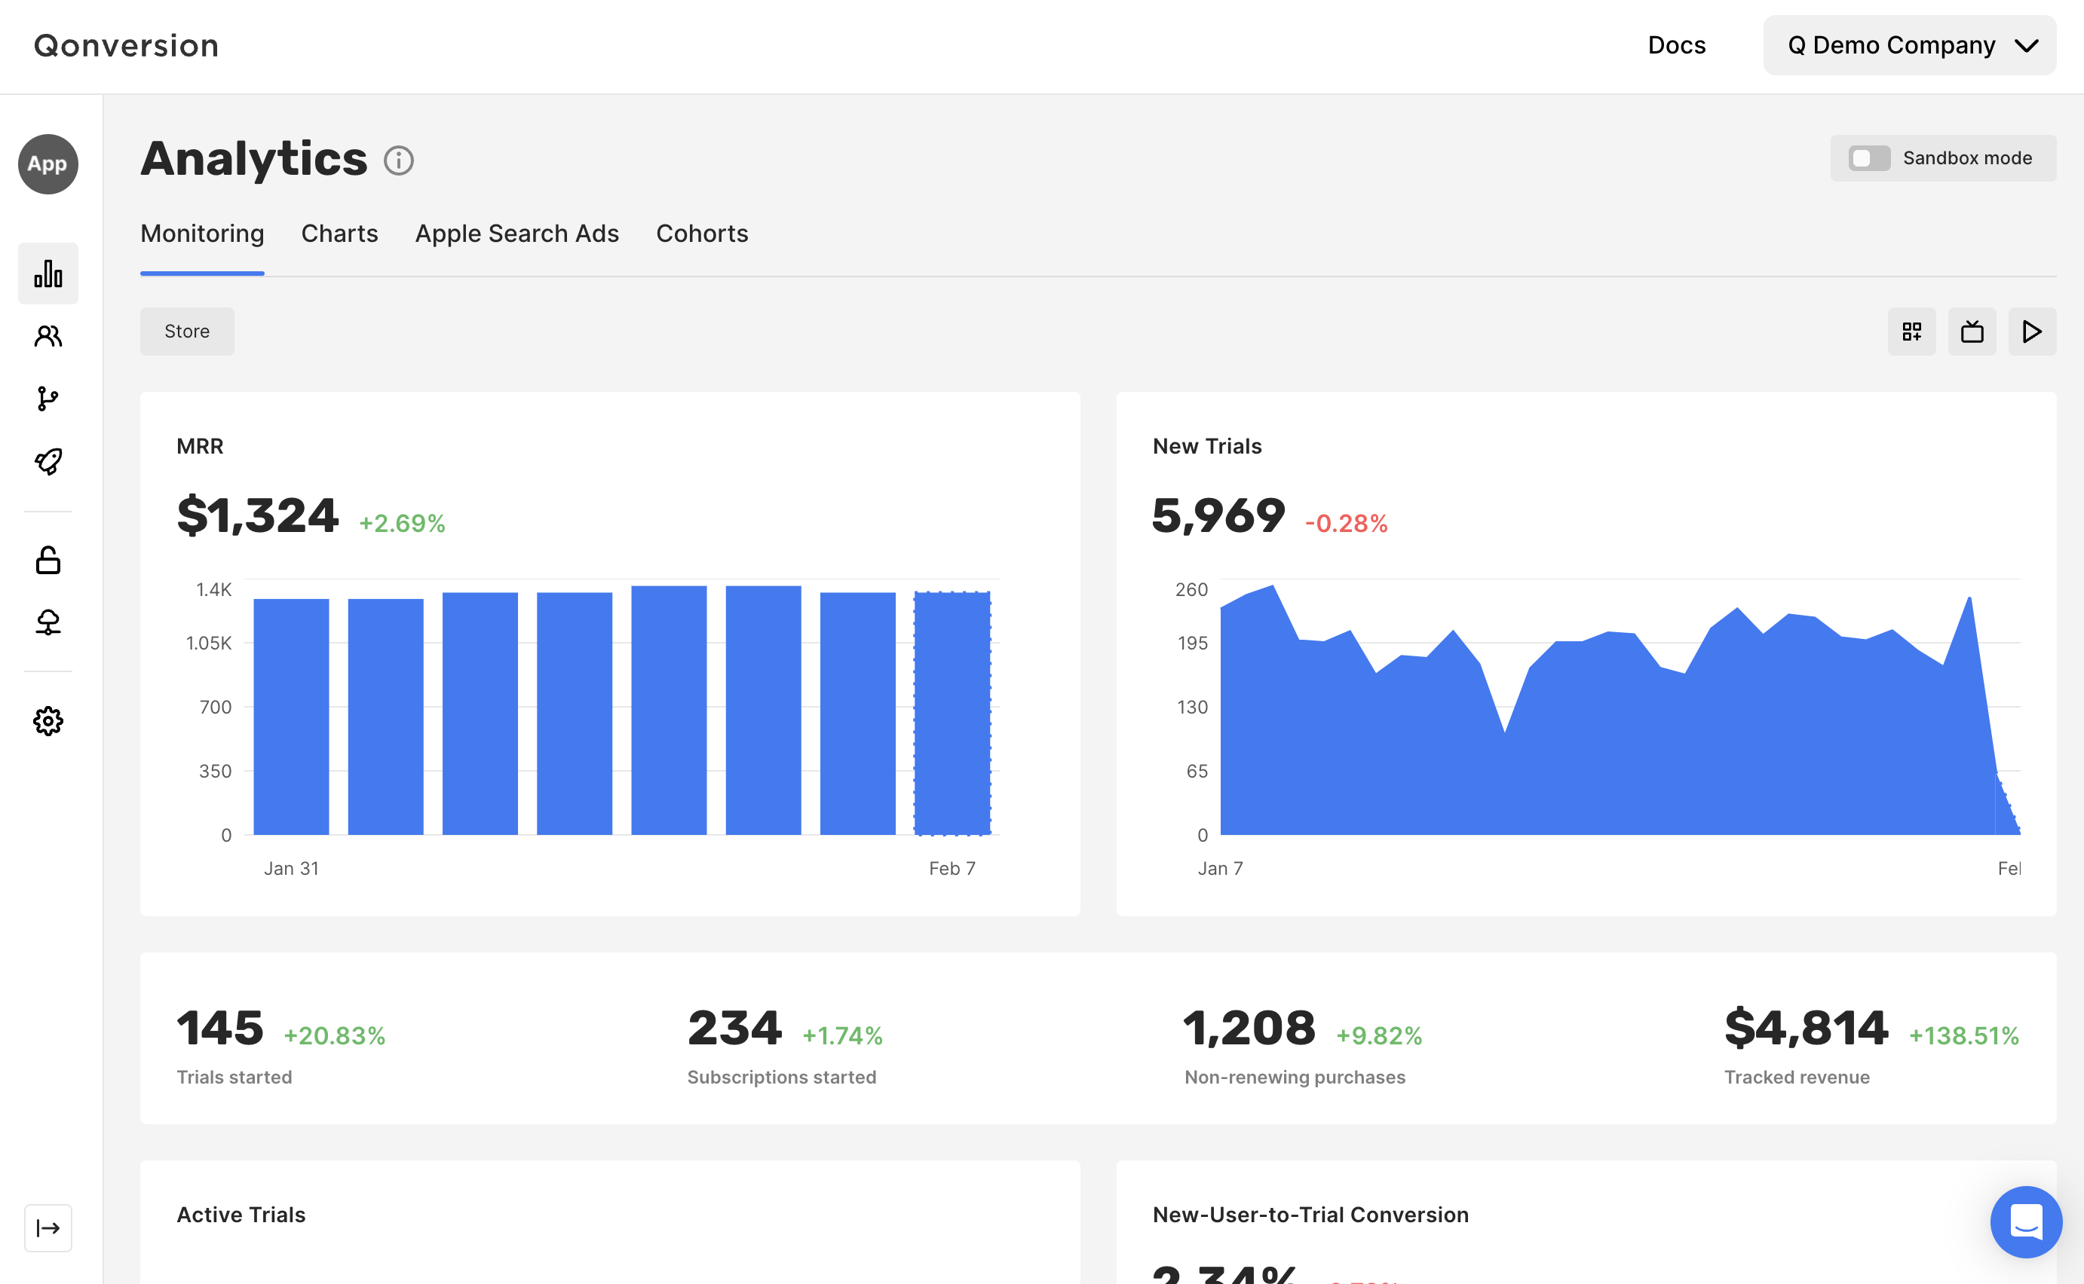Open the settings gear icon

[48, 721]
